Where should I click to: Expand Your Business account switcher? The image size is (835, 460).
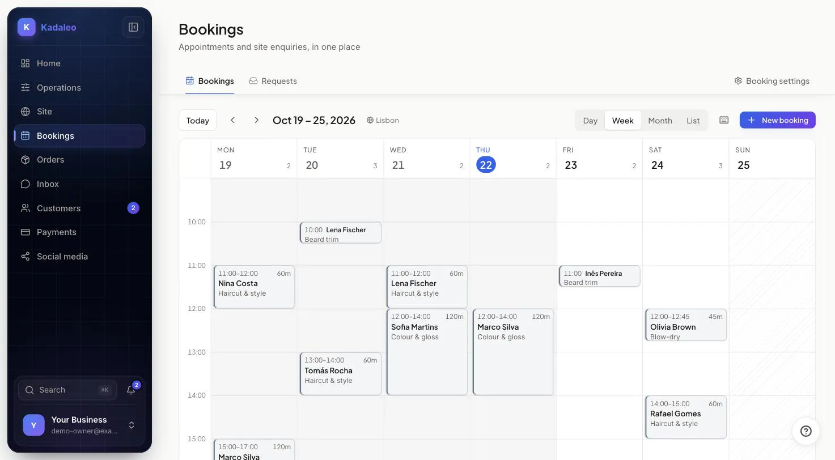point(79,425)
